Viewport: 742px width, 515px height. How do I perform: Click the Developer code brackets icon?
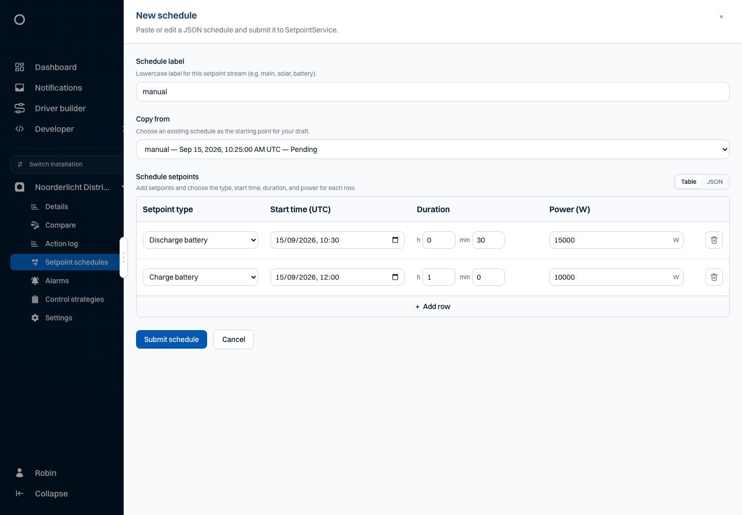tap(20, 129)
